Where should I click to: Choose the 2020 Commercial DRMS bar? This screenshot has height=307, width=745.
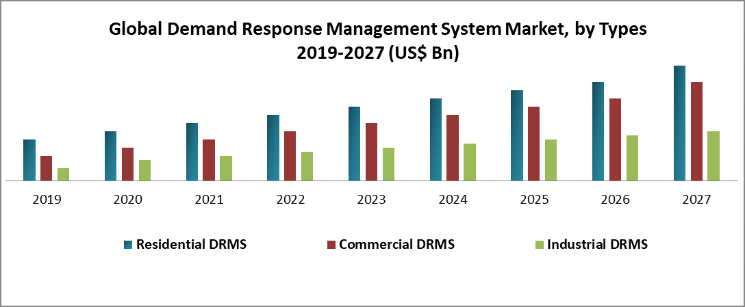[127, 165]
